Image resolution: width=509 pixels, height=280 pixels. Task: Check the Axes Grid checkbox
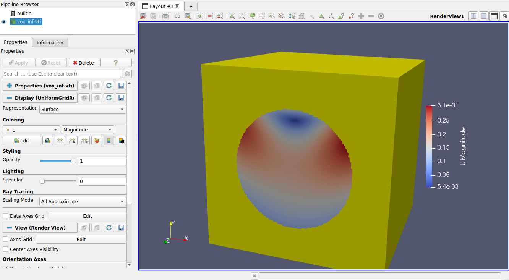[x=5, y=240]
